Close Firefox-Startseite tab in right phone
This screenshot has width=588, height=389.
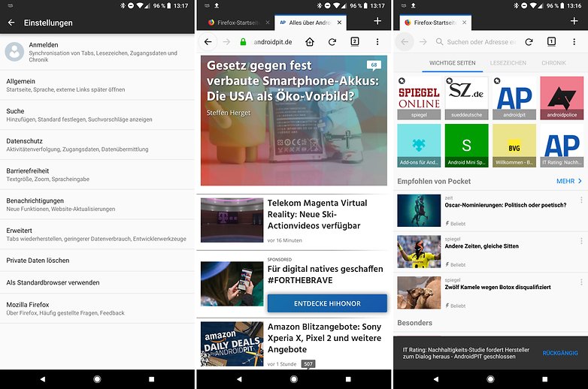(x=464, y=23)
